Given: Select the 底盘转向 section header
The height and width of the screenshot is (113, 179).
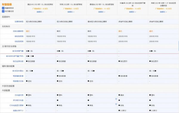Looking at the screenshot, I should pyautogui.click(x=6, y=17).
